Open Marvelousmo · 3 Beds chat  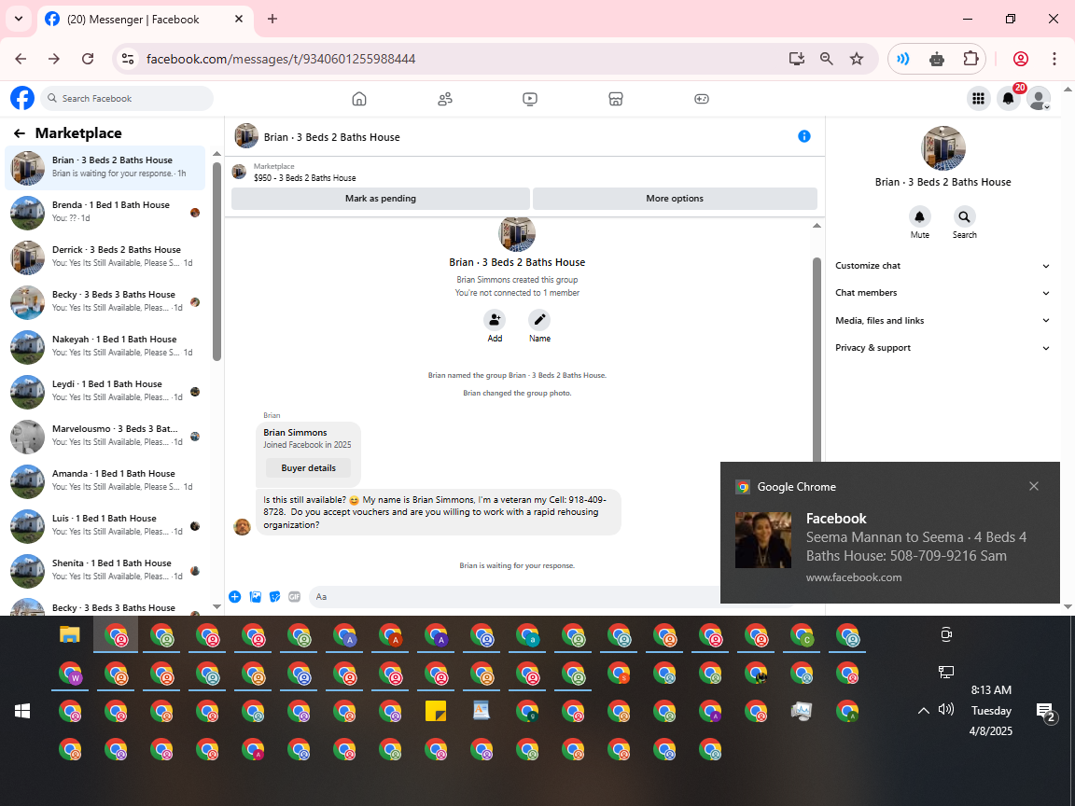[x=105, y=436]
